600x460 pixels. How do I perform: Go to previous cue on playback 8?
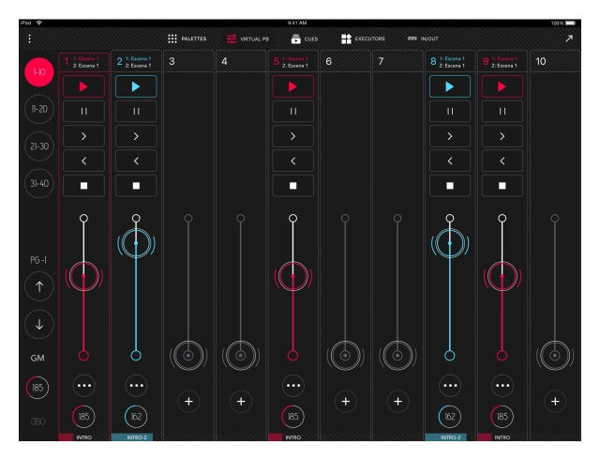pos(450,161)
